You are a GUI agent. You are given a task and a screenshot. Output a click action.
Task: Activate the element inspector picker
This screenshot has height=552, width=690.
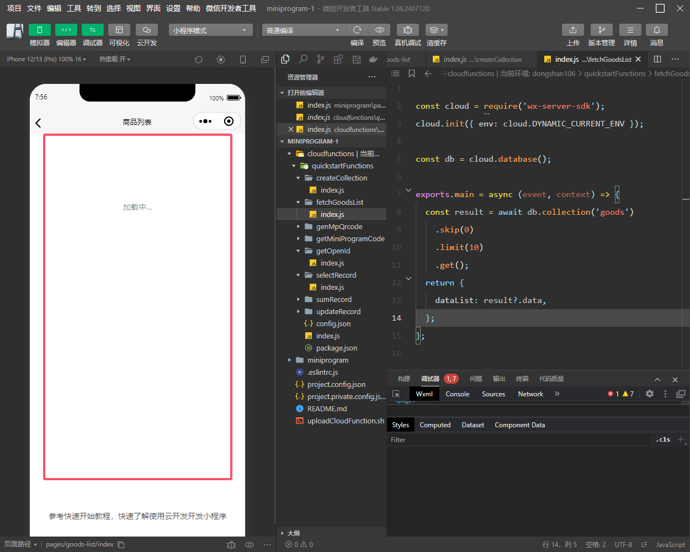(x=396, y=394)
